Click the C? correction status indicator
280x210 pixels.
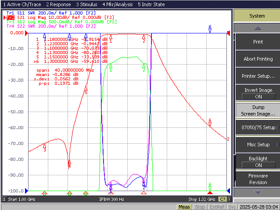[x=223, y=199]
